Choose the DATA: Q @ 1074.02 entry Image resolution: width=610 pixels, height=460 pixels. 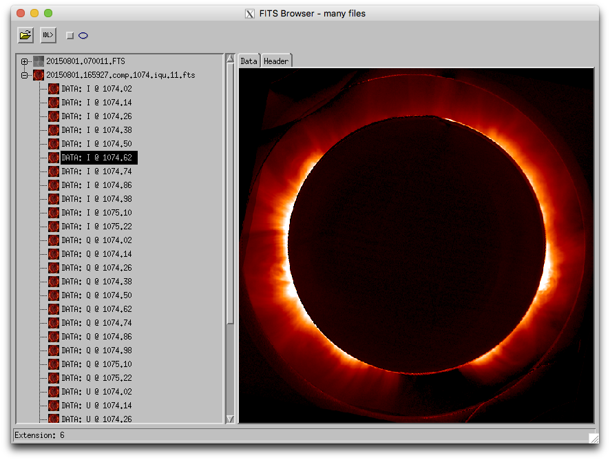click(96, 240)
